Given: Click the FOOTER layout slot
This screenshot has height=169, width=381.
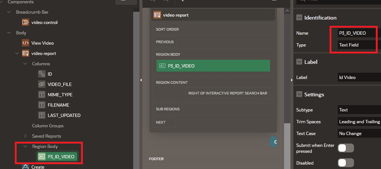Looking at the screenshot, I should 213,159.
